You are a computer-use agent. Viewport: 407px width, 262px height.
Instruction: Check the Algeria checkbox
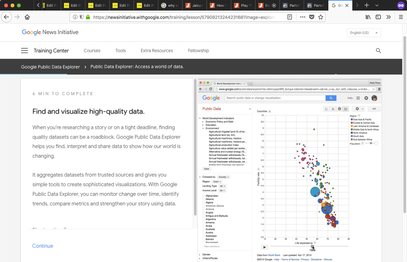tap(204, 202)
